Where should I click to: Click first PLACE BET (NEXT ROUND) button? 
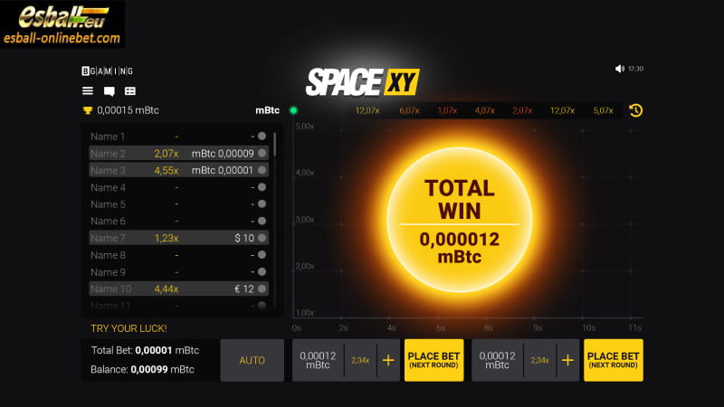pyautogui.click(x=433, y=360)
